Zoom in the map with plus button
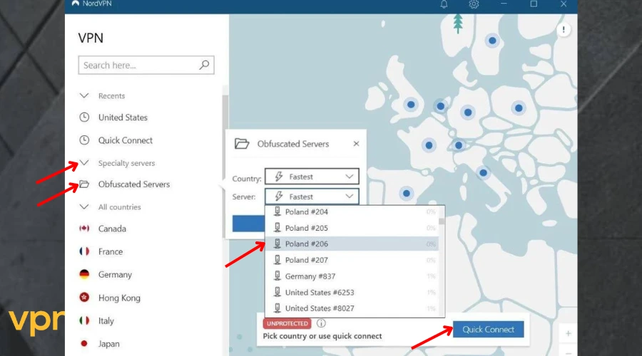Viewport: 642px width, 356px height. click(x=568, y=333)
